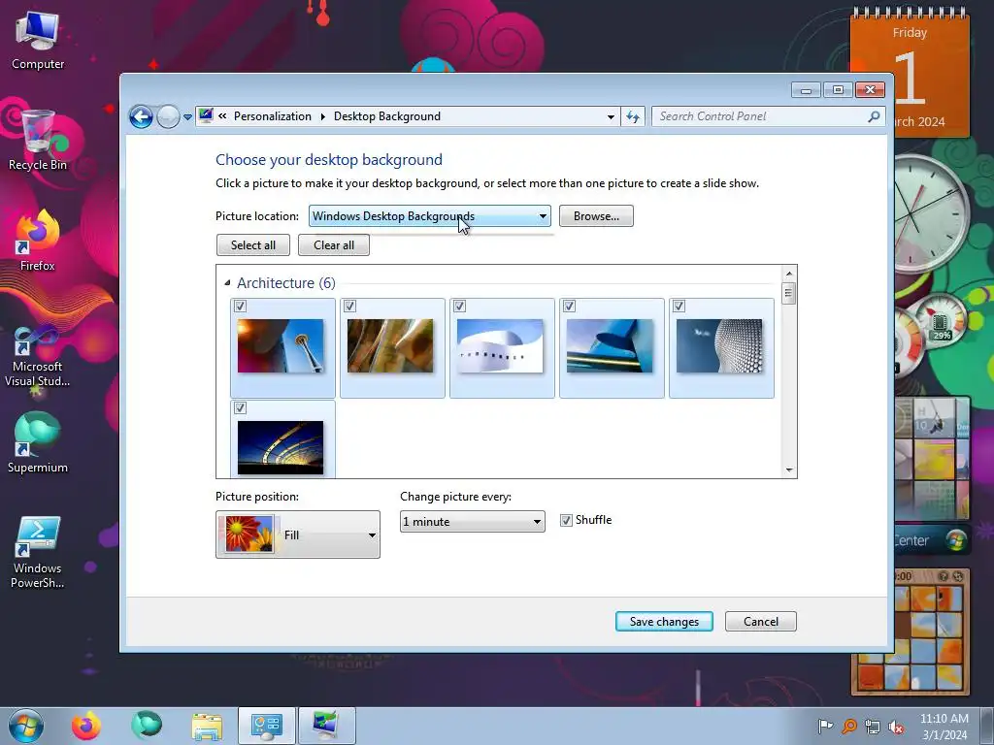Open recent pages dropdown arrow beside Forward

click(x=187, y=117)
